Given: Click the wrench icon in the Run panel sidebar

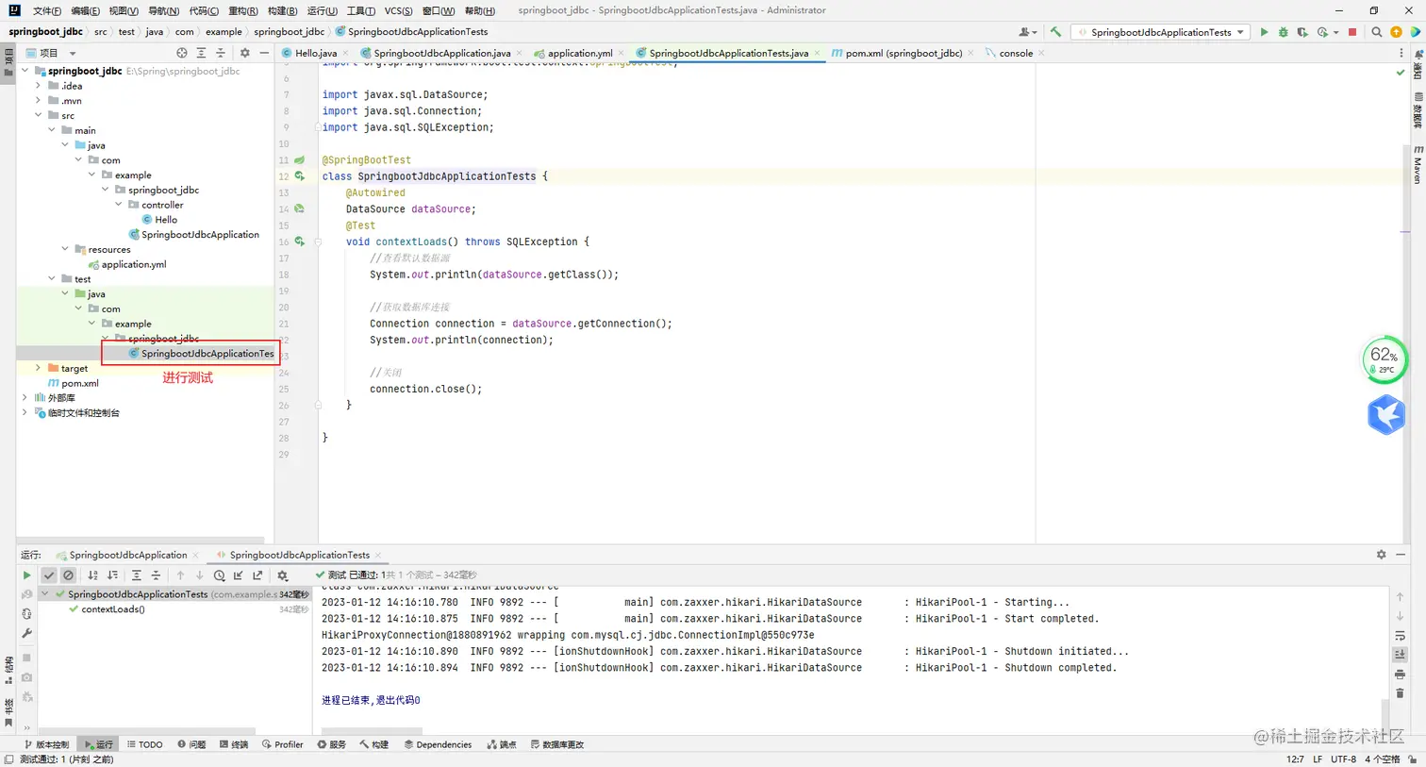Looking at the screenshot, I should 26,634.
